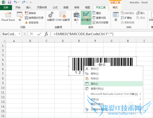153x118 pixels.
Task: Expand the Name Box dropdown arrow
Action: coord(19,34)
